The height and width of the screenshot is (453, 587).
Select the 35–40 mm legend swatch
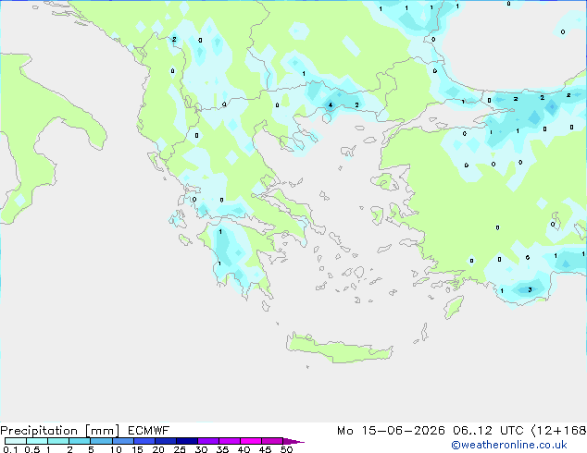pos(230,441)
